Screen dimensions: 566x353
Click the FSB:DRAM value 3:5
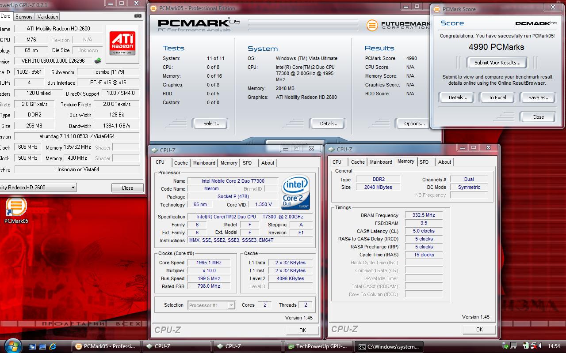pyautogui.click(x=424, y=223)
